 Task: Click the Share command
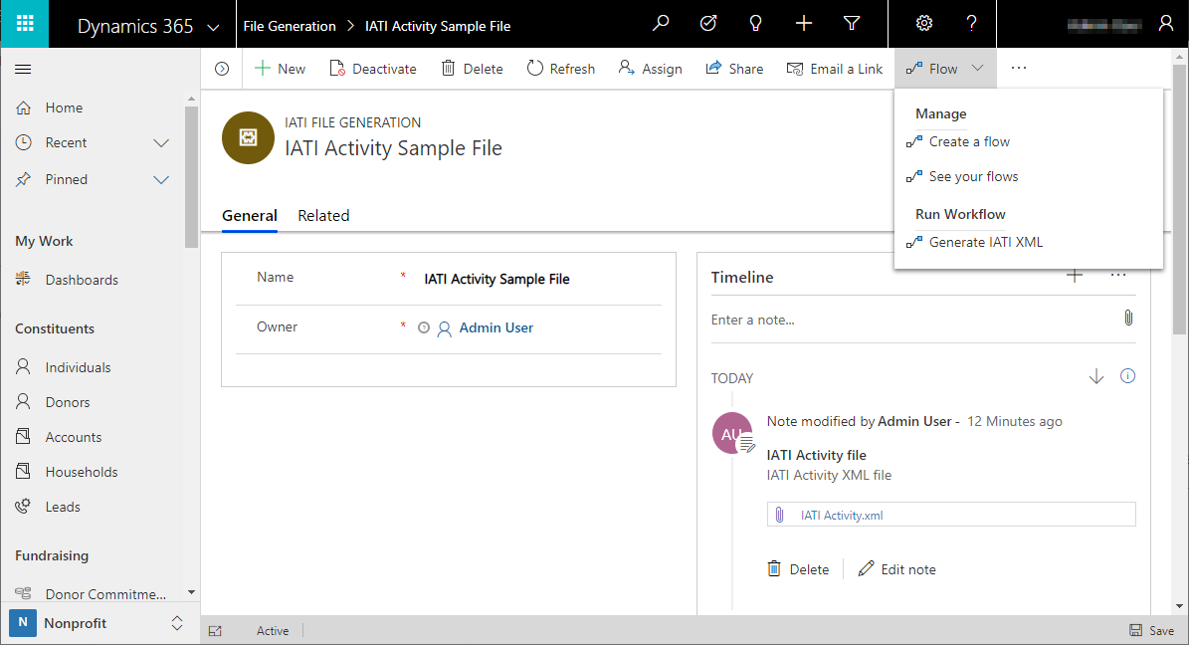(734, 69)
